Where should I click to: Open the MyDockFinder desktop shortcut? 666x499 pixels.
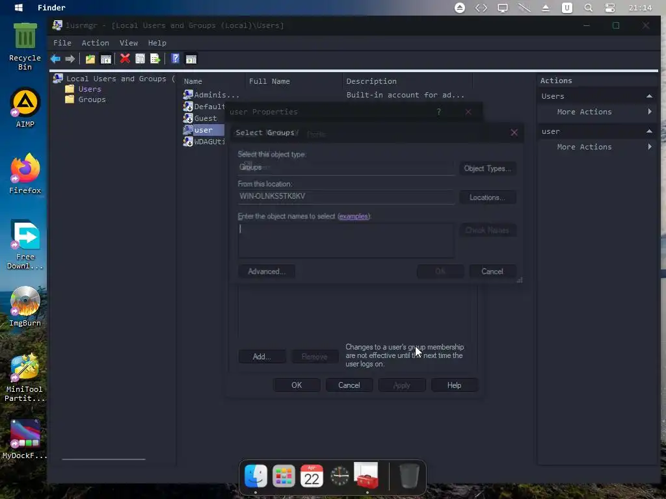25,439
